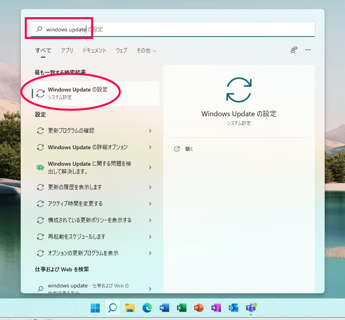The image size is (345, 320).
Task: Click the 構成されている更新ポリシーを表示する text
Action: [x=90, y=220]
